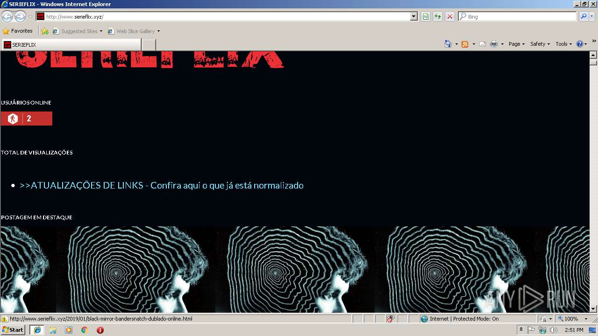Select the SERIEFLIX browser tab
The height and width of the screenshot is (336, 598).
71,45
